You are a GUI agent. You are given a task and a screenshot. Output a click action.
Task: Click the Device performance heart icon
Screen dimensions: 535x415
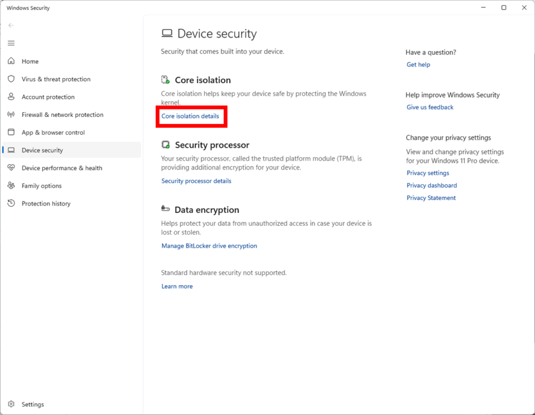click(x=11, y=167)
